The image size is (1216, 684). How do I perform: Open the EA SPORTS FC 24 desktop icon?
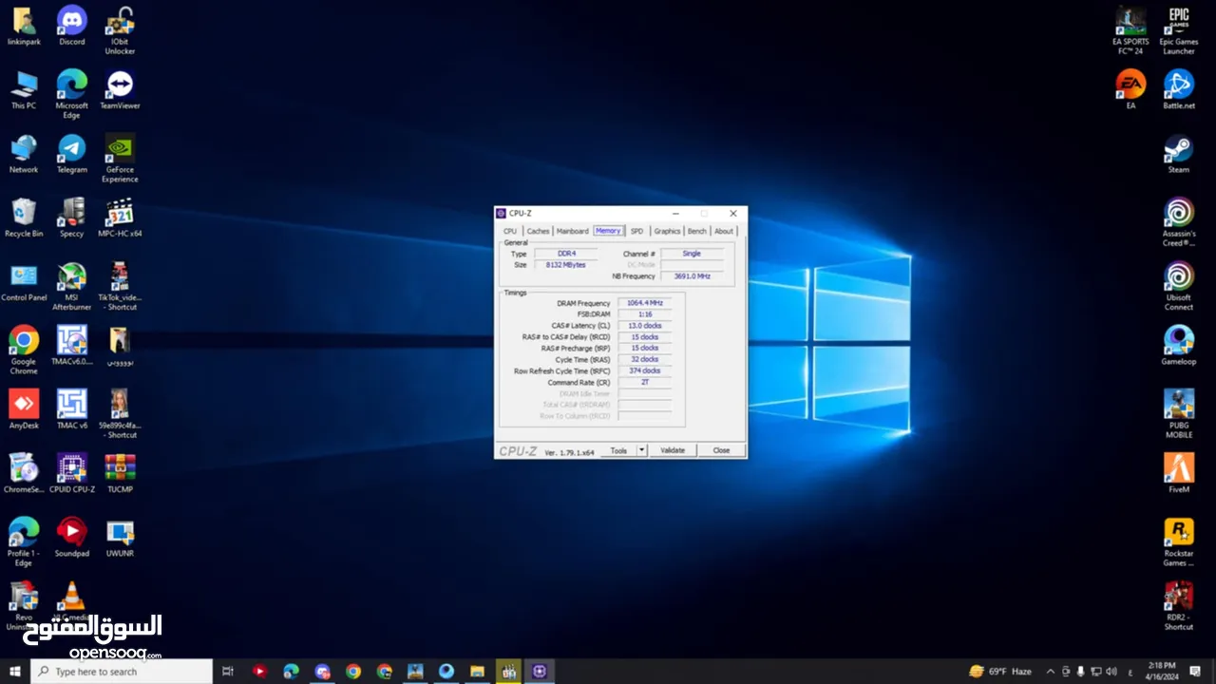(1130, 30)
